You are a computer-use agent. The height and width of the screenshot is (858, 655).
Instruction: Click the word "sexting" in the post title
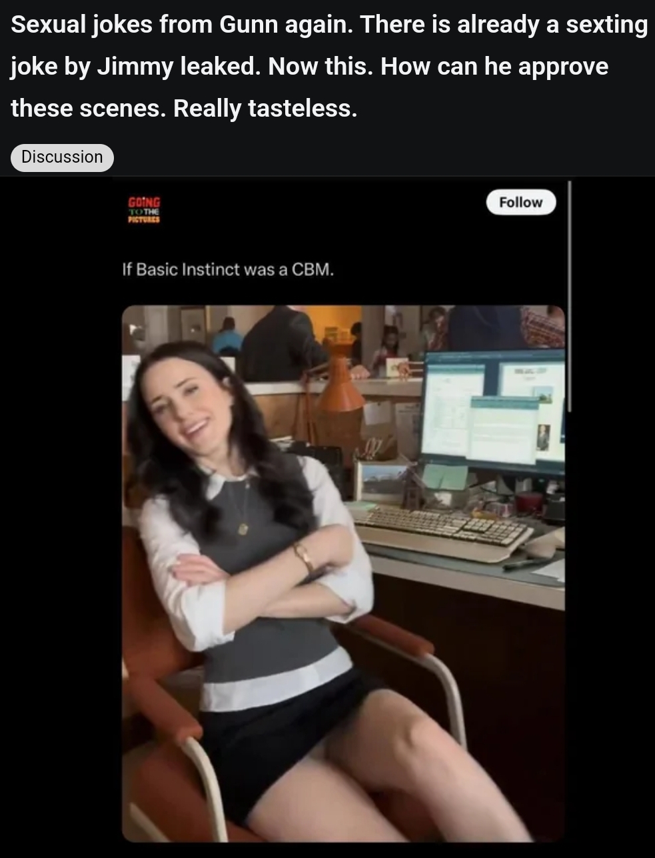[x=606, y=25]
